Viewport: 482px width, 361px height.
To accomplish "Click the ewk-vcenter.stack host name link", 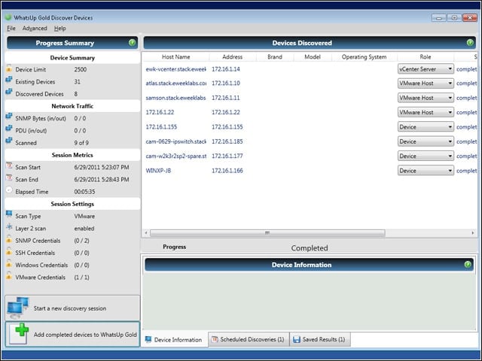I will click(175, 69).
